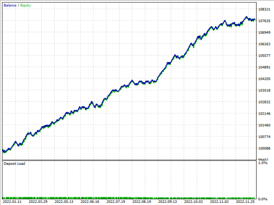The image size is (274, 205).
Task: Click the 2022.09.13 date label
Action: 167,202
